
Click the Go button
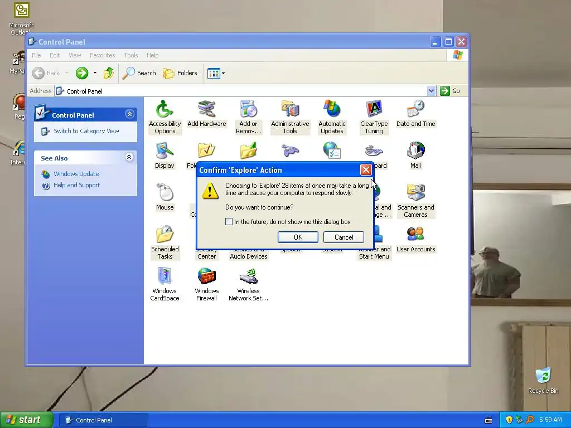click(x=450, y=91)
